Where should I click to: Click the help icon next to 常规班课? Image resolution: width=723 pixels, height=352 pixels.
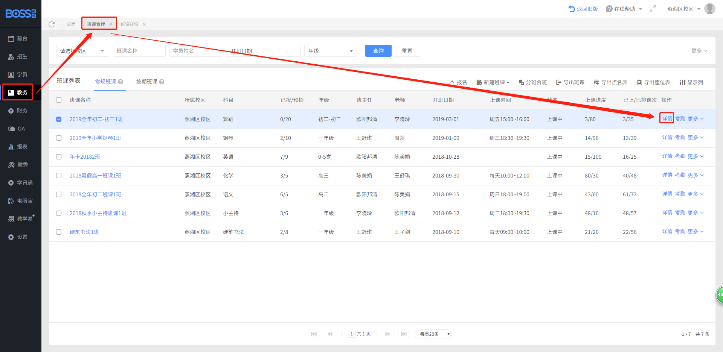[120, 82]
